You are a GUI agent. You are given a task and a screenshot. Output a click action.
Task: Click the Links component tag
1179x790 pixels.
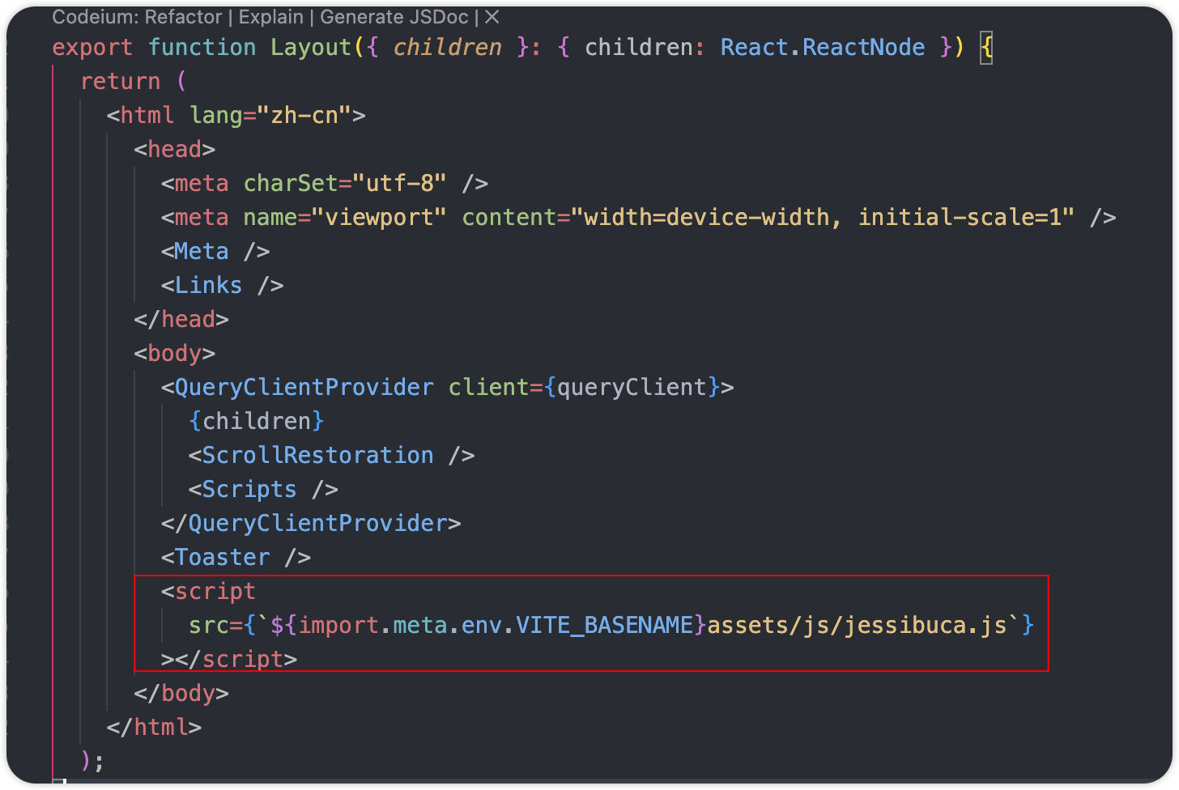tap(208, 286)
